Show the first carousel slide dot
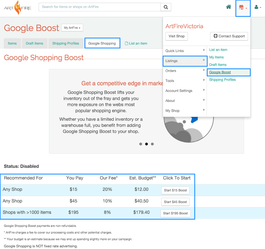265x249 pixels. (x=141, y=144)
